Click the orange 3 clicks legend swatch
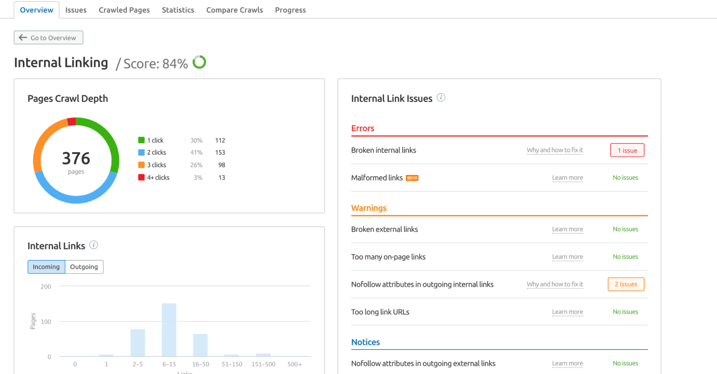The width and height of the screenshot is (717, 374). (x=141, y=165)
